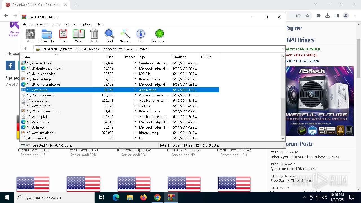This screenshot has height=203, width=361.
Task: Open the View toolbar icon
Action: click(78, 36)
